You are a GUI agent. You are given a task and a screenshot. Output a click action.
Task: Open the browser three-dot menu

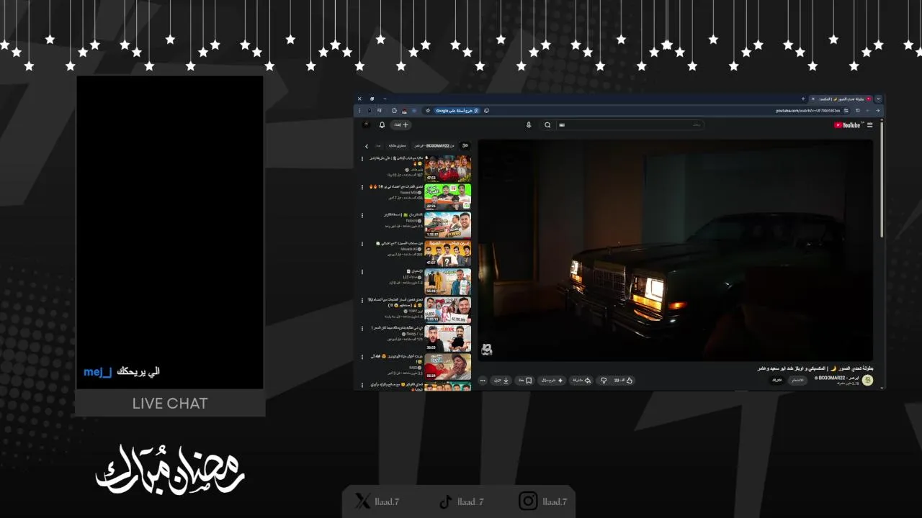tap(359, 111)
